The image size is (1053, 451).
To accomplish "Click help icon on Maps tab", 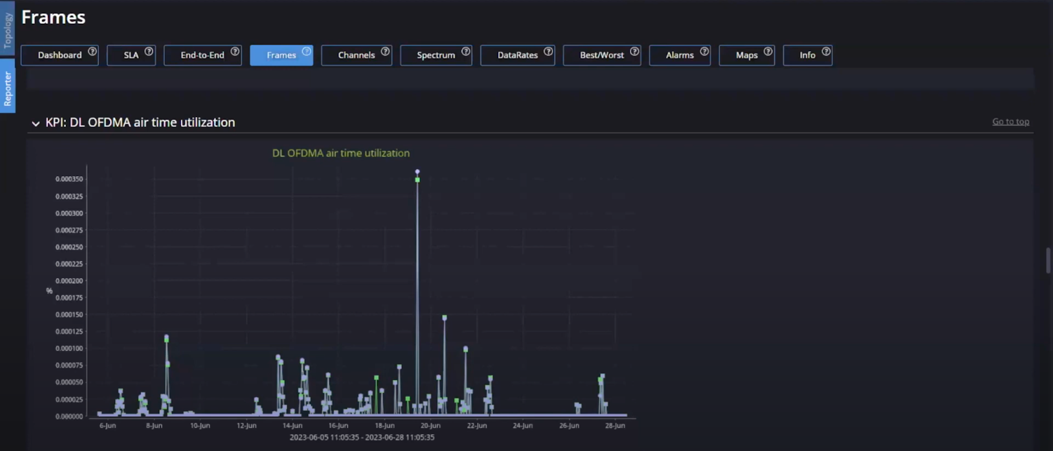I will [768, 51].
